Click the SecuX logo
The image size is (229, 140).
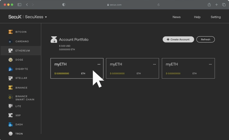[x=15, y=17]
